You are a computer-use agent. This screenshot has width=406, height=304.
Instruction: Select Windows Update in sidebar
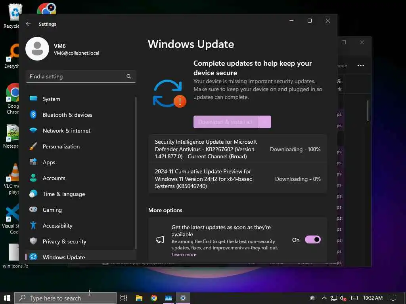(81, 257)
